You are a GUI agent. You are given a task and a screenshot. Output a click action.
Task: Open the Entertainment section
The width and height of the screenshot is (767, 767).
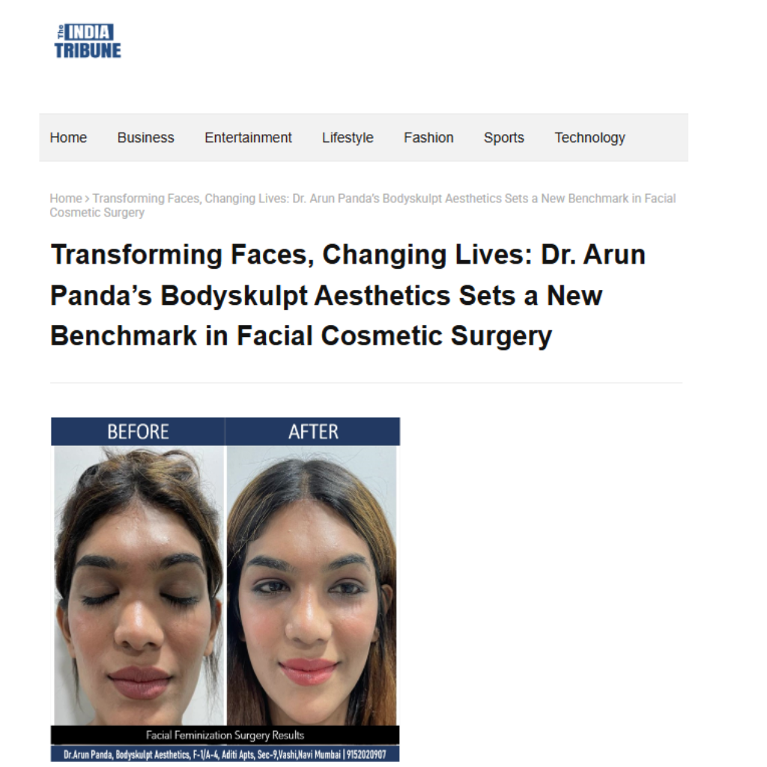point(248,138)
